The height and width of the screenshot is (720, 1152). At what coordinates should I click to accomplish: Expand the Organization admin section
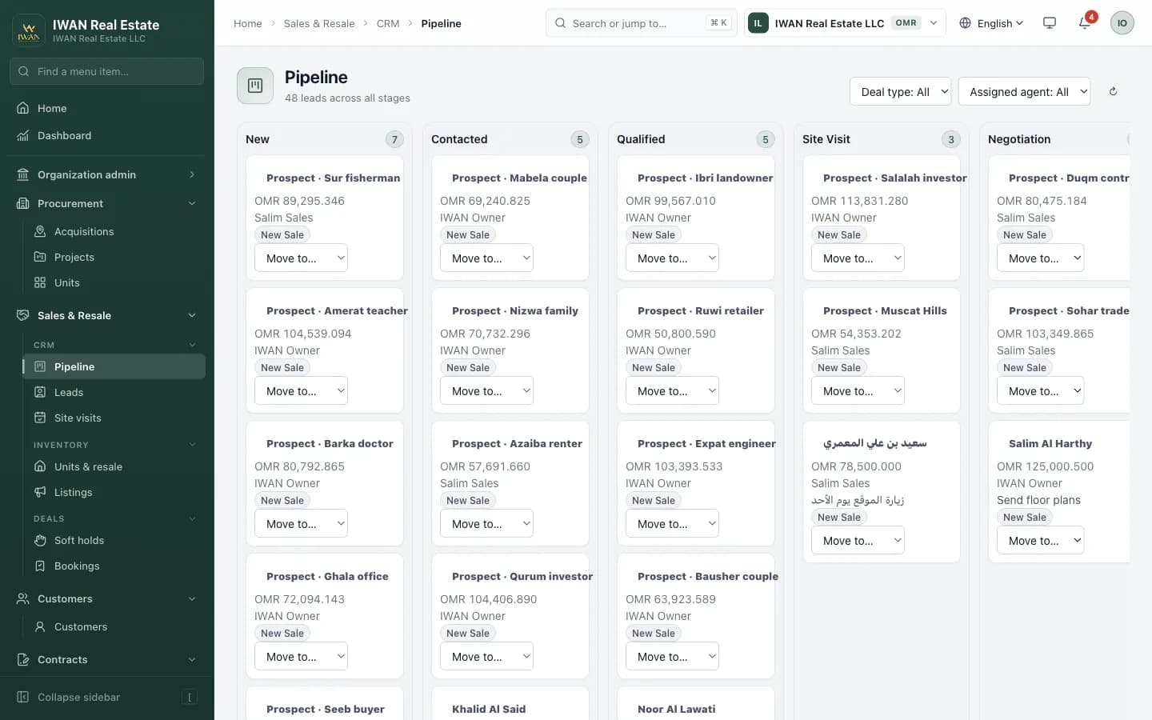click(x=107, y=174)
